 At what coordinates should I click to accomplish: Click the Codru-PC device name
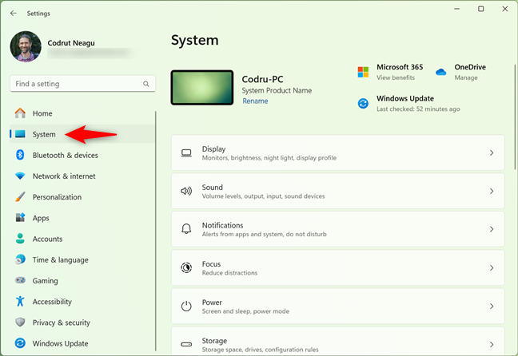tap(262, 79)
